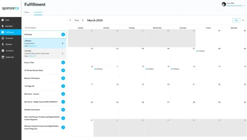The height and width of the screenshot is (140, 247).
Task: Expand the Soccer Club group
Action: [45, 62]
